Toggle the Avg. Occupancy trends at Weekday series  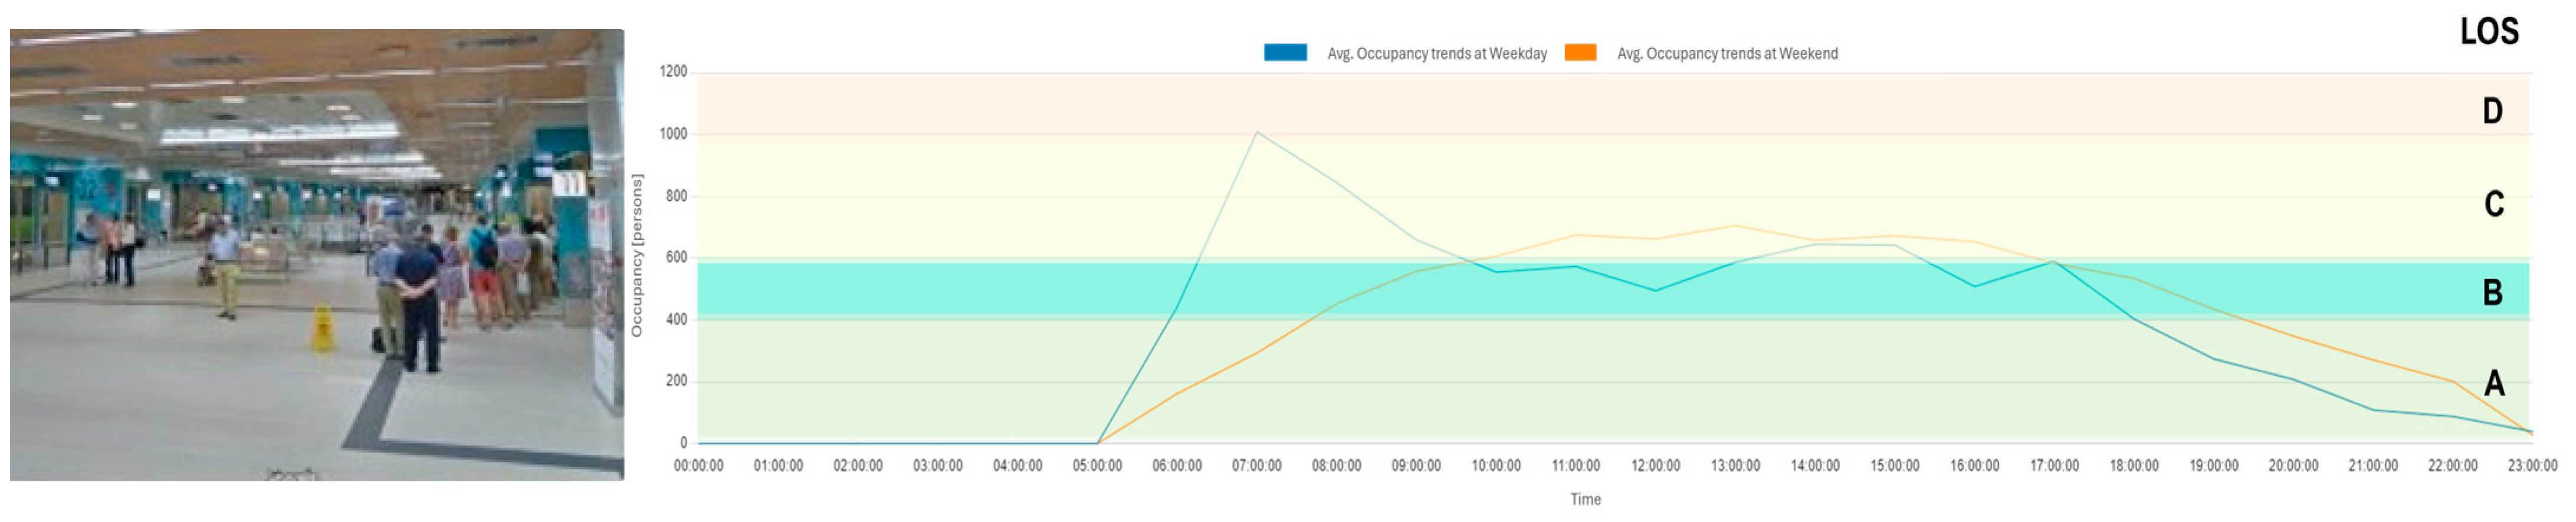[1436, 54]
